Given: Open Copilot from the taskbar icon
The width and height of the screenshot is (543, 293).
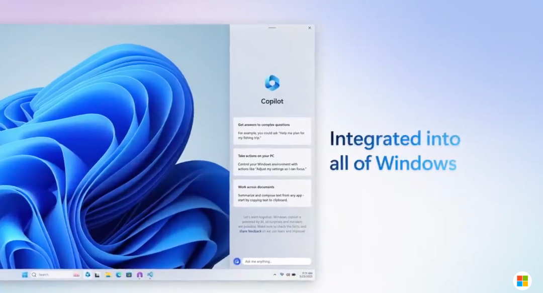Looking at the screenshot, I should coord(87,274).
